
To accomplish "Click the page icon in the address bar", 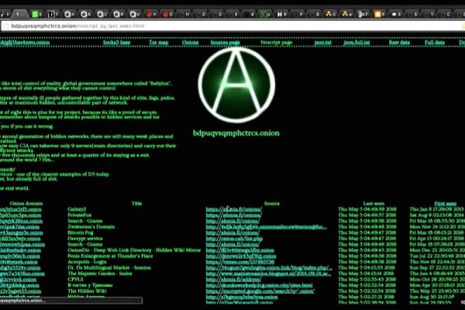I will tap(6, 26).
